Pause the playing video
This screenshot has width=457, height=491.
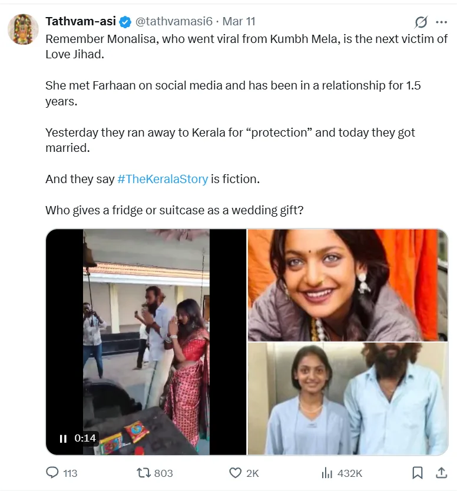[63, 439]
